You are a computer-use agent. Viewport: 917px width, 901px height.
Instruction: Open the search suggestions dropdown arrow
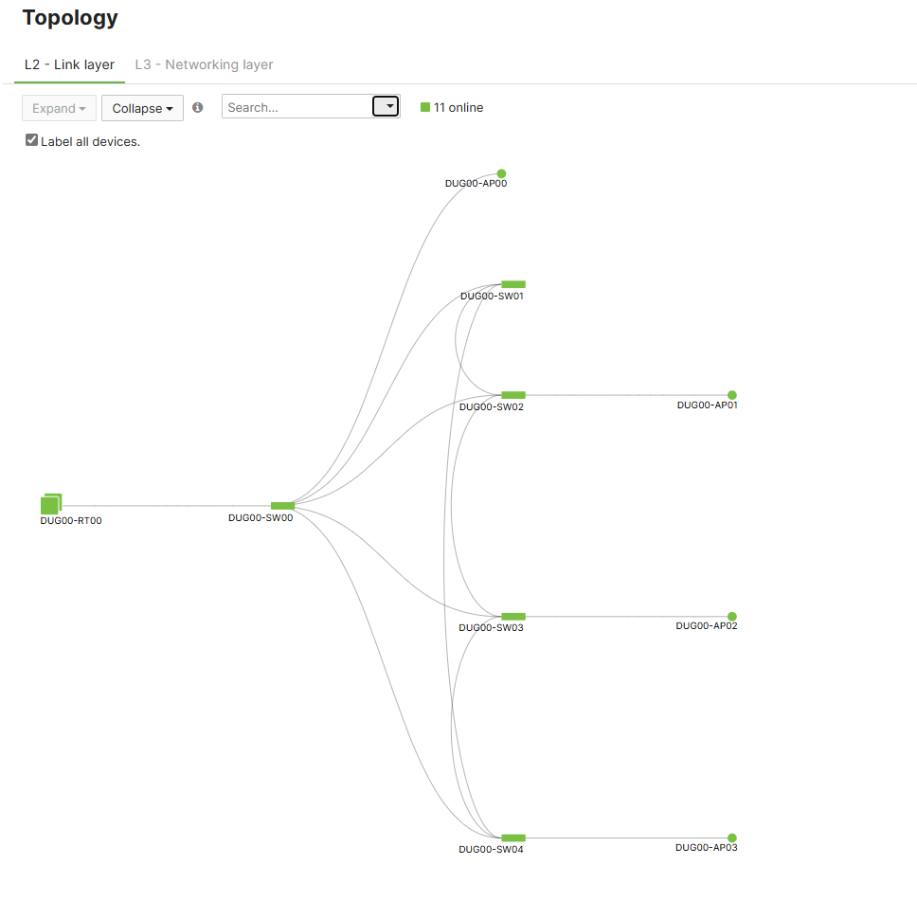(x=385, y=106)
